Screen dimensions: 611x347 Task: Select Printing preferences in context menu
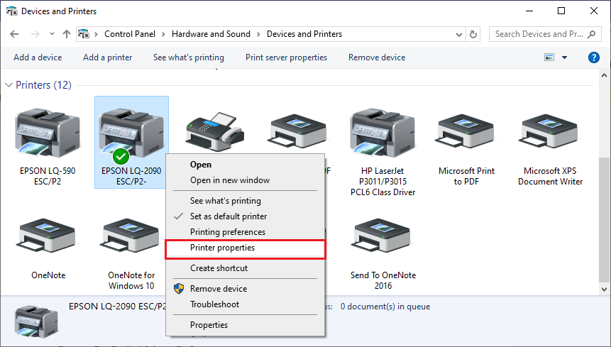coord(227,232)
